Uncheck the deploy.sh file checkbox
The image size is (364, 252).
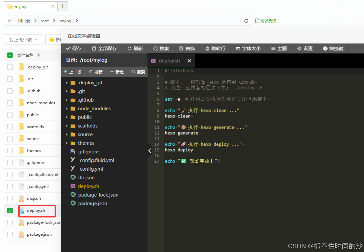[10, 210]
